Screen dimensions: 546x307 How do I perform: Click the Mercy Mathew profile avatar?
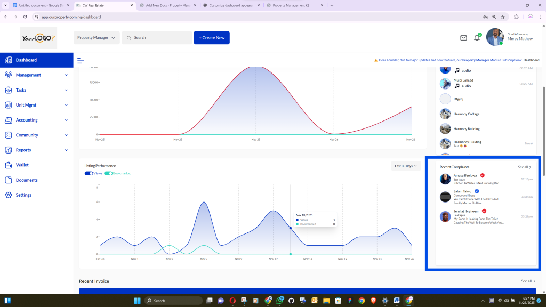(x=494, y=37)
